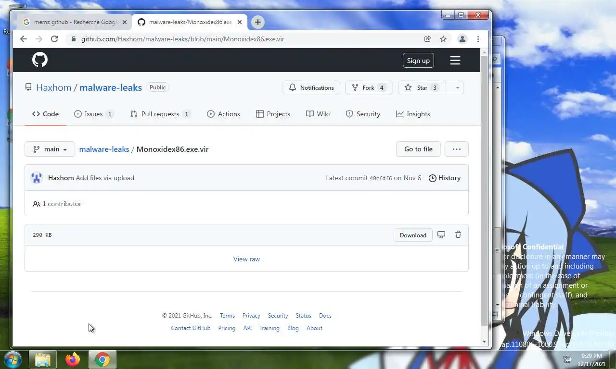Click the taskbar clock showing 9:29 PM
Screen dimensions: 616x369
592,359
